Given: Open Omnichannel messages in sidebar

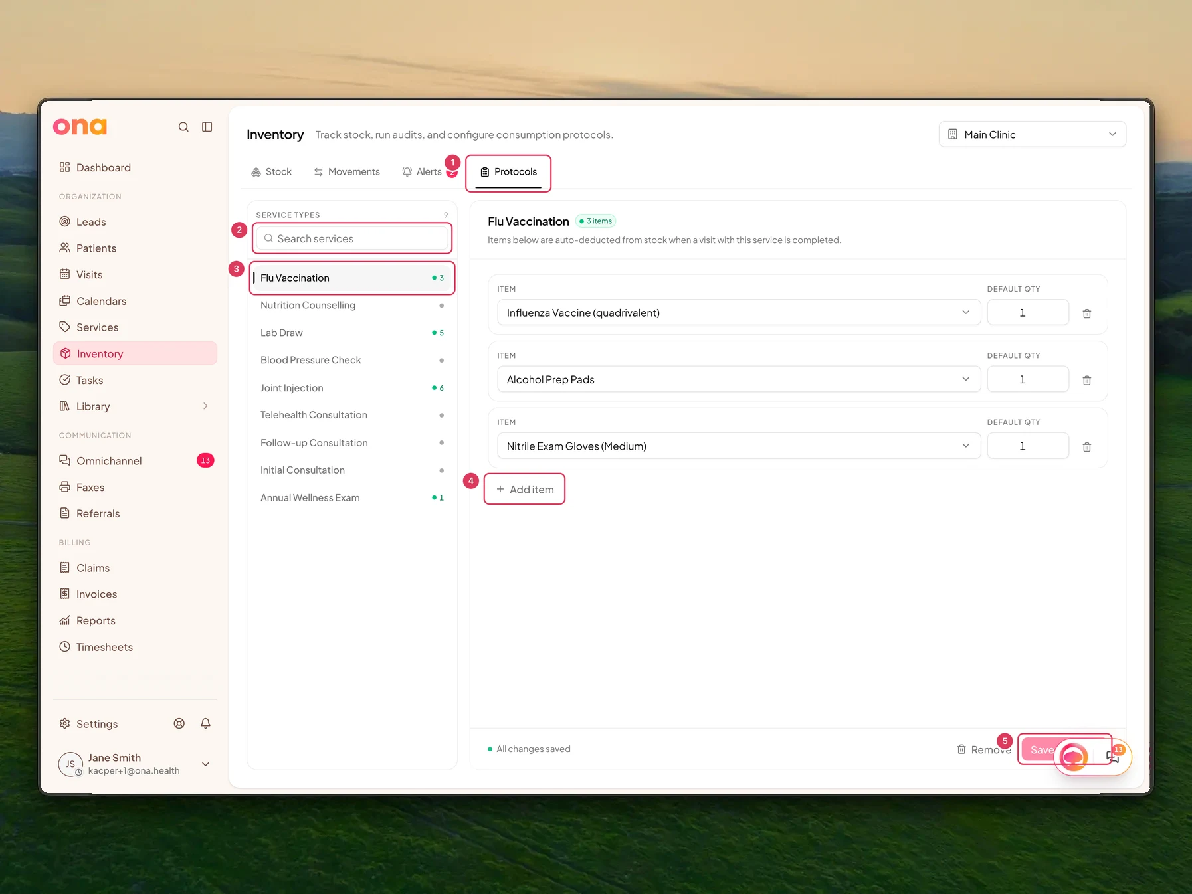Looking at the screenshot, I should [135, 461].
